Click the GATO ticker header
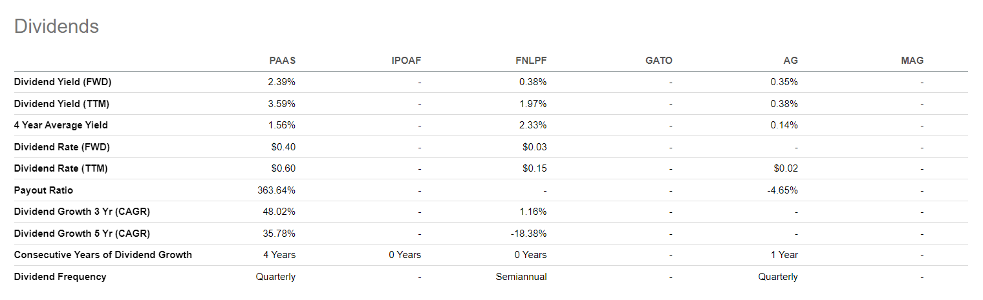983x300 pixels. (659, 61)
